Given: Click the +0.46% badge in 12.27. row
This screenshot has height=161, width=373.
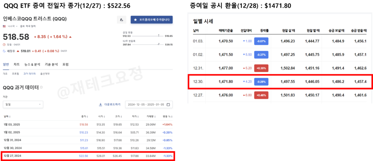Looking at the screenshot, I should click(261, 95).
